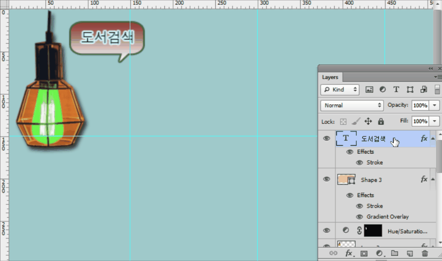This screenshot has height=261, width=442.
Task: Click the Stroke effect label under Shape 3
Action: [x=375, y=206]
